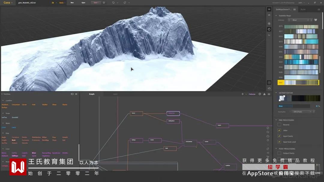Add the Snowfall node from toolbox
324x182 pixels.
pos(15,117)
